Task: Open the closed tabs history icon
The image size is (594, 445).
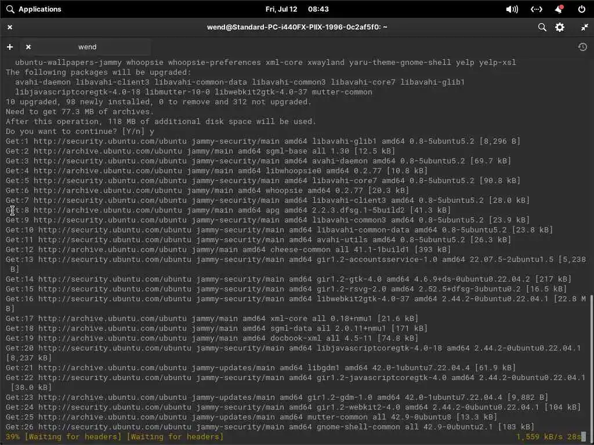Action: [582, 47]
